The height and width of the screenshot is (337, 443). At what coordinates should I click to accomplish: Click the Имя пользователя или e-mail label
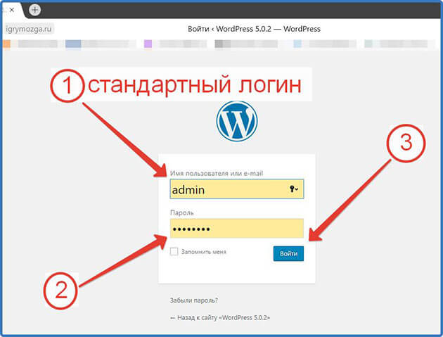pos(217,173)
